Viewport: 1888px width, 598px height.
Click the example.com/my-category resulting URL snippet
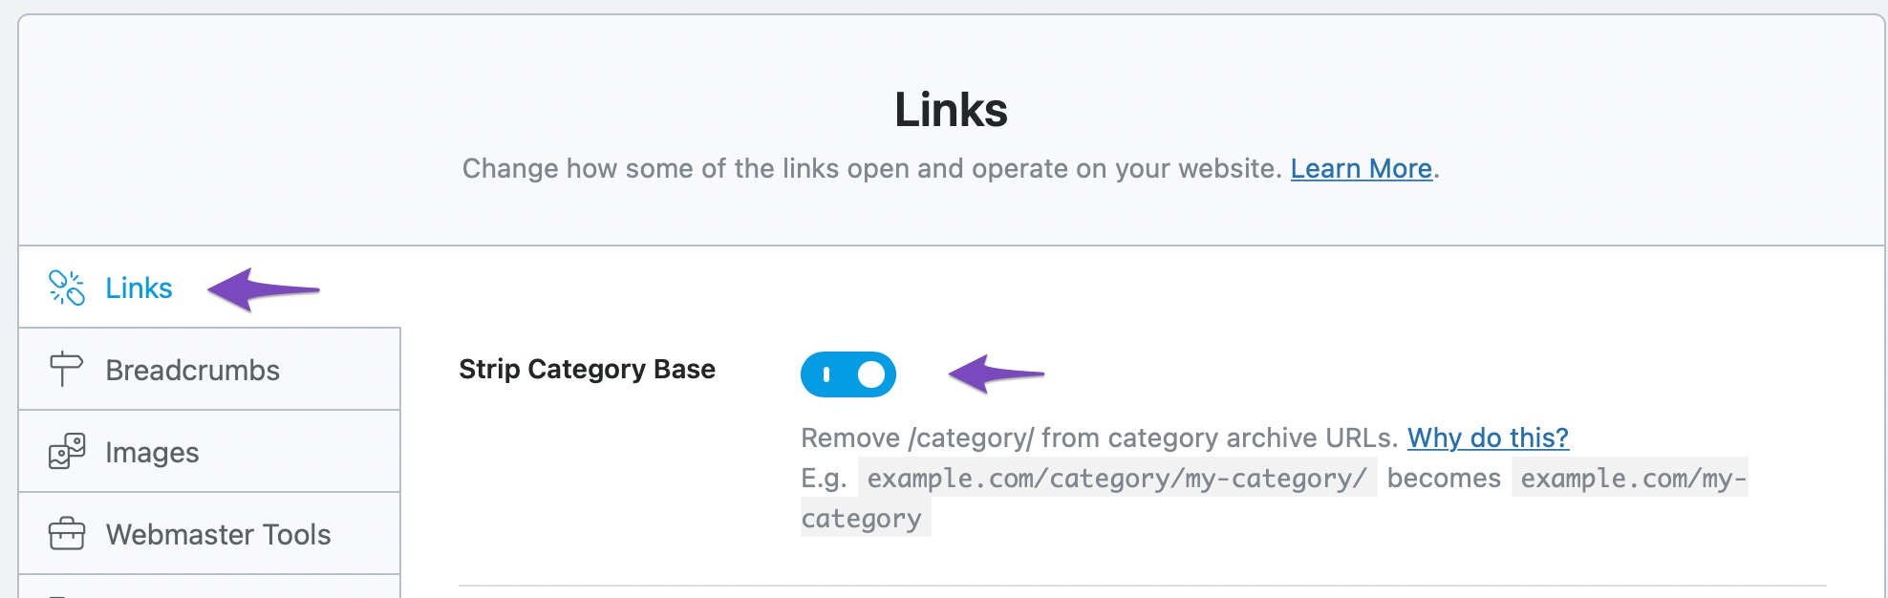pyautogui.click(x=1275, y=498)
